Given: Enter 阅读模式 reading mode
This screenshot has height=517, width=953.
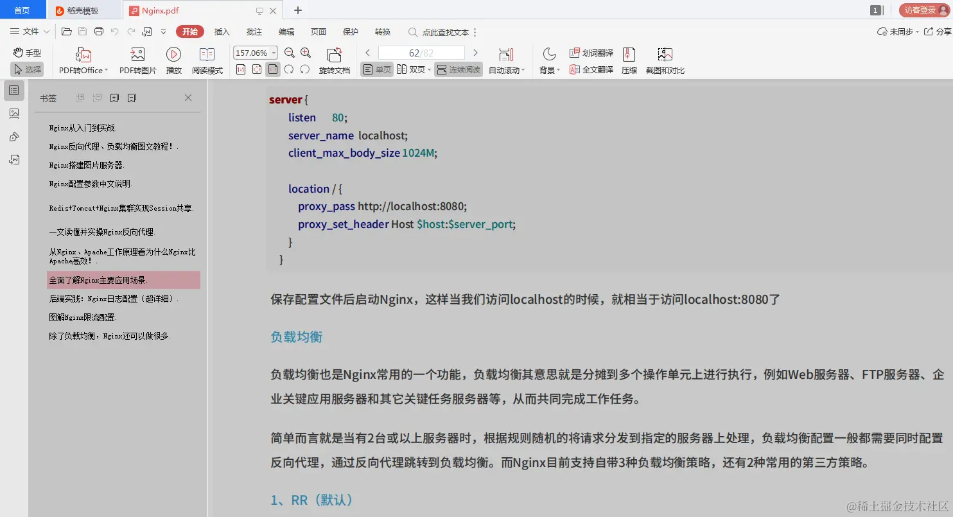Looking at the screenshot, I should pos(207,60).
